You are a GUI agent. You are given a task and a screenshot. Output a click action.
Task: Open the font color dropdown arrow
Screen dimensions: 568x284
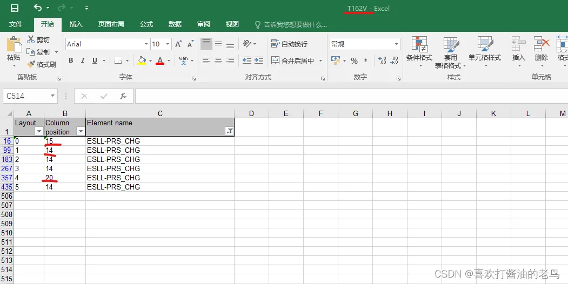(x=169, y=61)
